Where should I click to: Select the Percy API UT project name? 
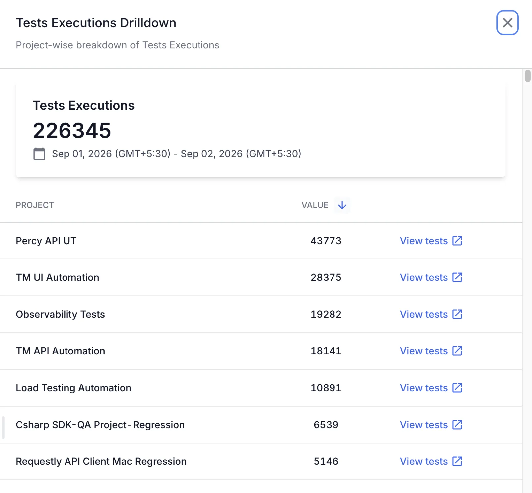pyautogui.click(x=46, y=241)
